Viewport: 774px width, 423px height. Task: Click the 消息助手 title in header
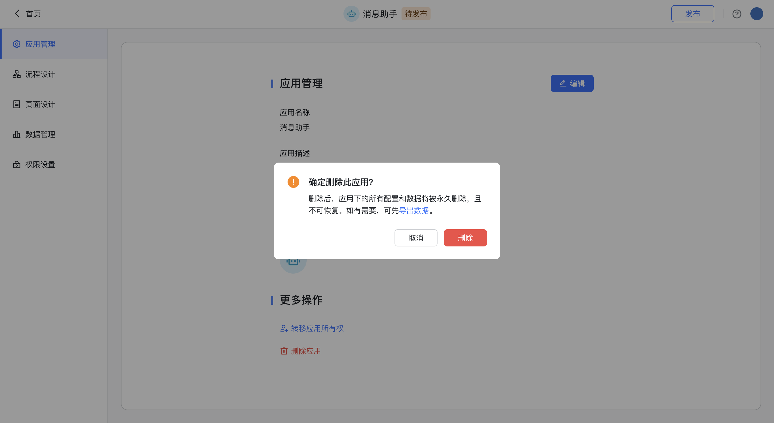(x=380, y=14)
